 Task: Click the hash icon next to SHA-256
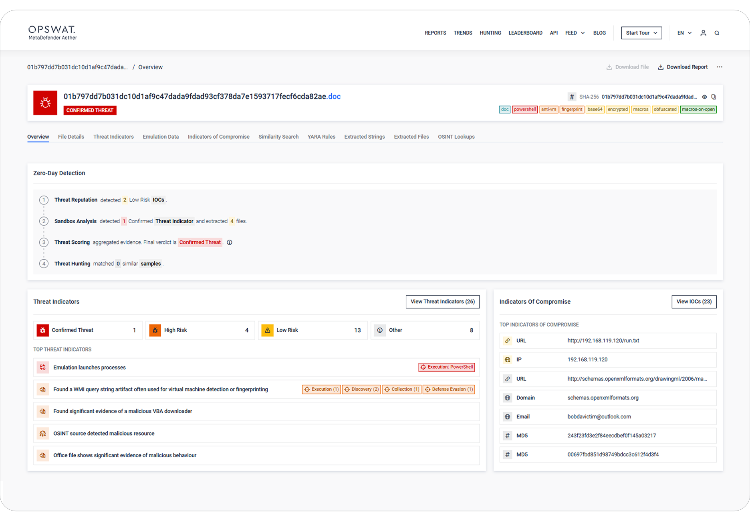coord(572,97)
